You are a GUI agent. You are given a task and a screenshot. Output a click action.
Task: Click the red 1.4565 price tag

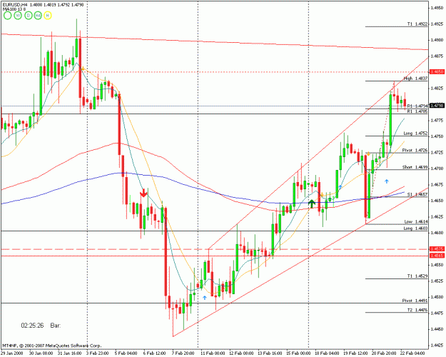(x=437, y=256)
